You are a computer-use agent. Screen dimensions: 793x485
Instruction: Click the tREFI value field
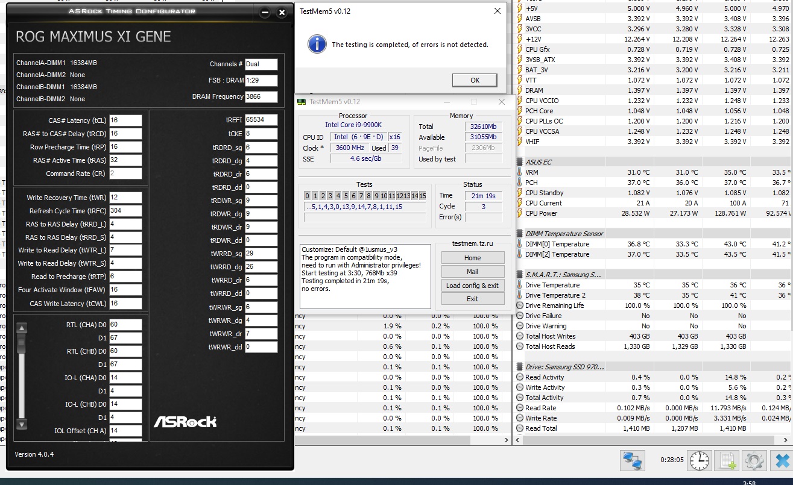coord(261,120)
